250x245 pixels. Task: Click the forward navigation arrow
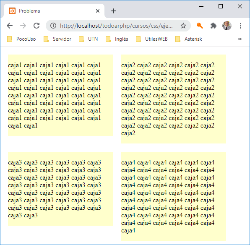pyautogui.click(x=23, y=26)
